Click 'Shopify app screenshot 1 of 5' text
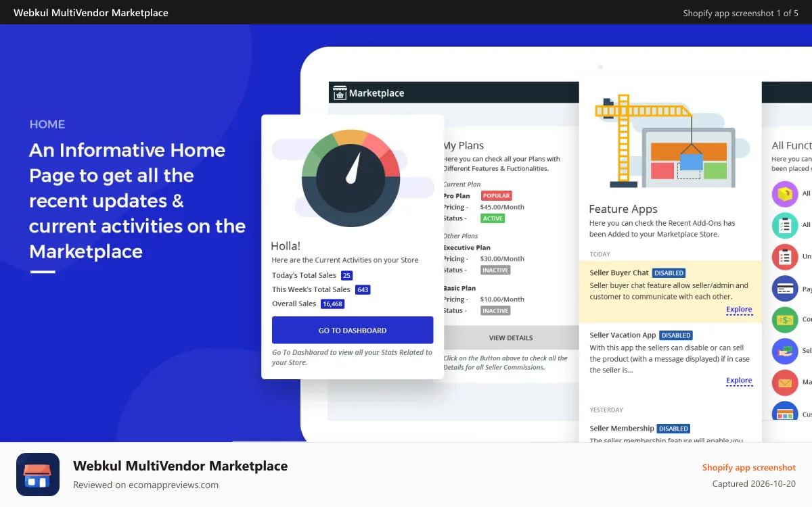This screenshot has width=812, height=507. tap(740, 13)
